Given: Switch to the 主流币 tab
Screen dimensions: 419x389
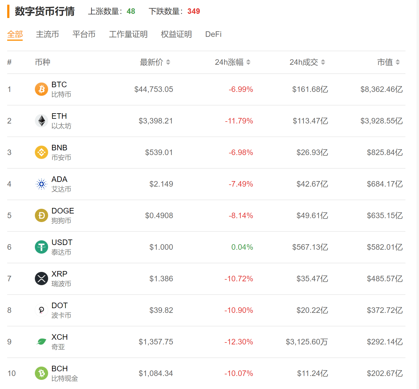Looking at the screenshot, I should coord(47,34).
